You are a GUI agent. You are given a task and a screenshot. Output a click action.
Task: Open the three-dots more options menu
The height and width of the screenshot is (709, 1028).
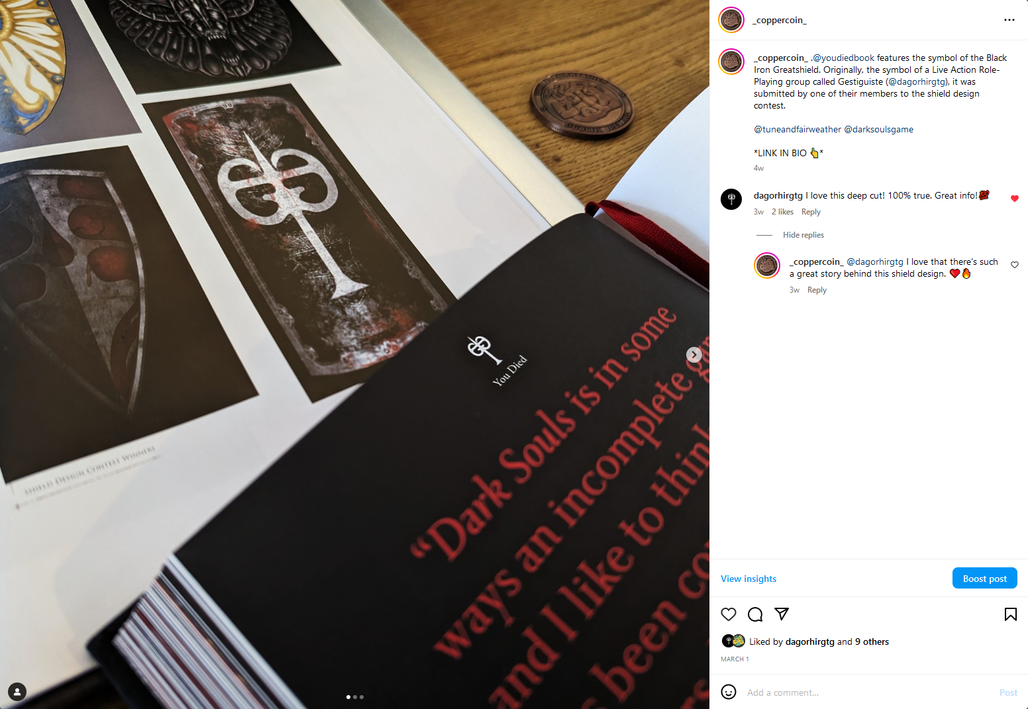tap(1009, 20)
